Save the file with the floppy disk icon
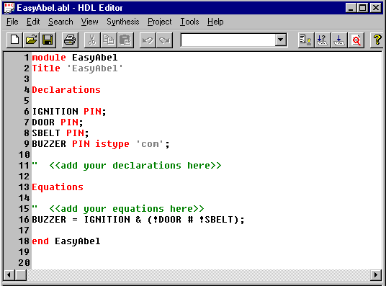This screenshot has height=286, width=386. click(48, 40)
